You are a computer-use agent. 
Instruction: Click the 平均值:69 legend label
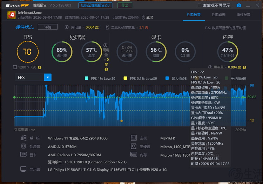[x=238, y=78]
